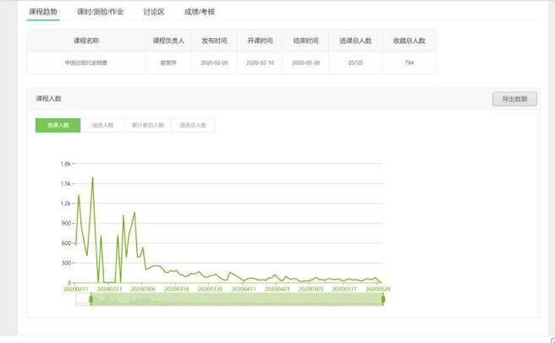Click the green selected range of the zoom slider
The image size is (555, 343).
point(237,300)
